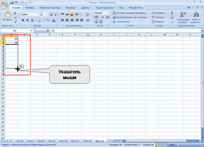Copy the selection to the clipboard
This screenshot has width=204, height=147.
tap(15, 17)
